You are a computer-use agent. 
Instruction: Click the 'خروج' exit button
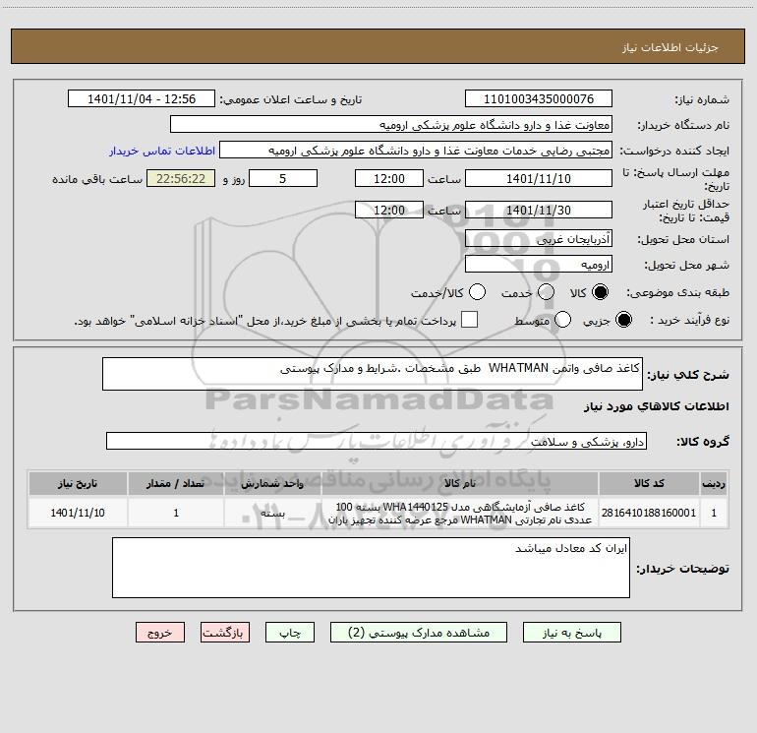(160, 633)
